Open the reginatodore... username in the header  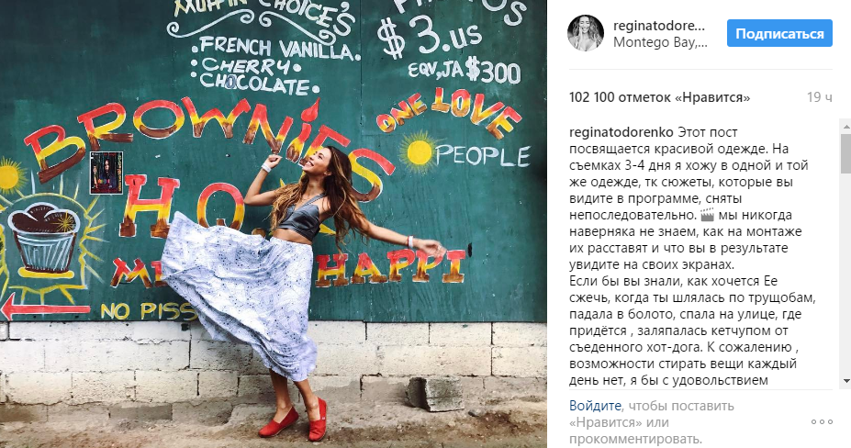659,26
